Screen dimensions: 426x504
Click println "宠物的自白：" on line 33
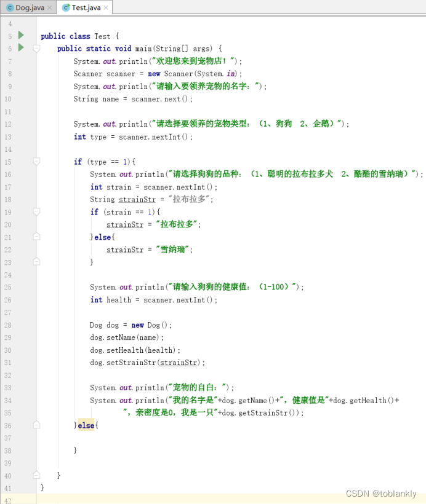(x=162, y=388)
